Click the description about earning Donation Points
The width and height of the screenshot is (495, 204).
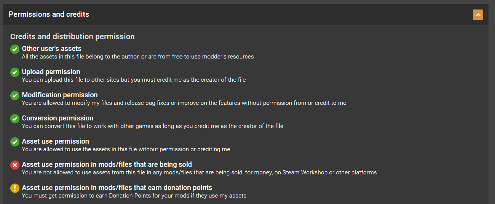(134, 196)
